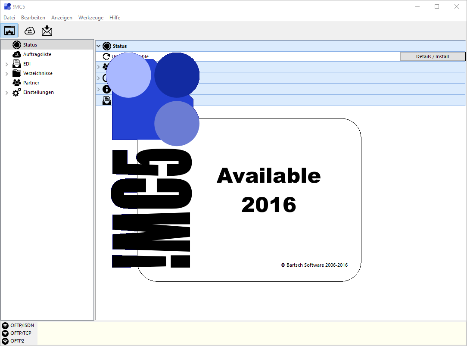Click the Einstellungen gears icon

[17, 92]
